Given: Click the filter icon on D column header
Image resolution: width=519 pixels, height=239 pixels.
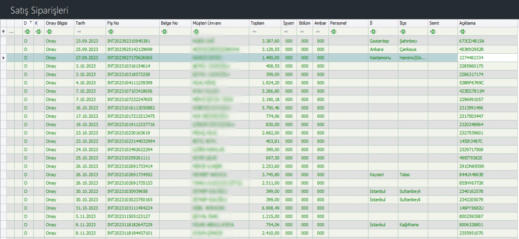Looking at the screenshot, I should point(30,23).
